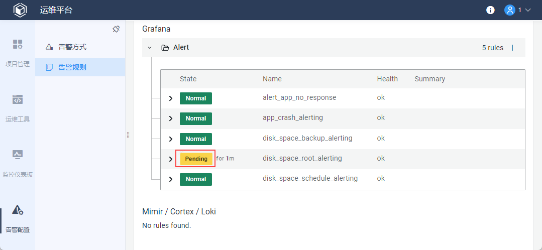The height and width of the screenshot is (250, 542).
Task: Click the Alert folder icon
Action: tap(165, 48)
